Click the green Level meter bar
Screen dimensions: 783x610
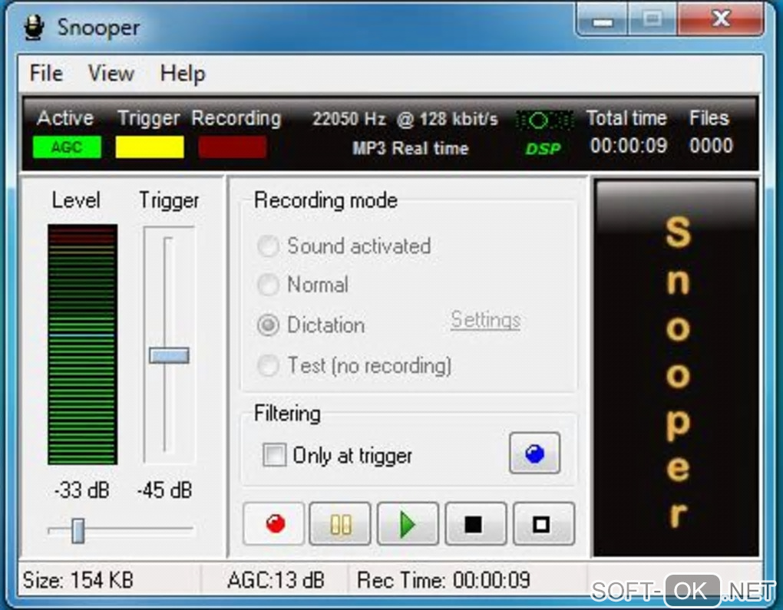pos(83,344)
